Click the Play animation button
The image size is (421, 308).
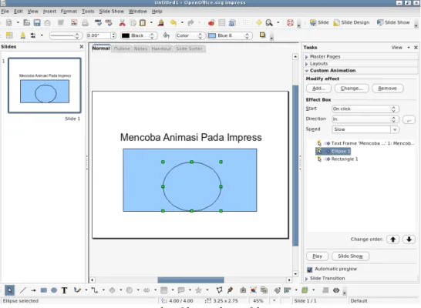318,256
